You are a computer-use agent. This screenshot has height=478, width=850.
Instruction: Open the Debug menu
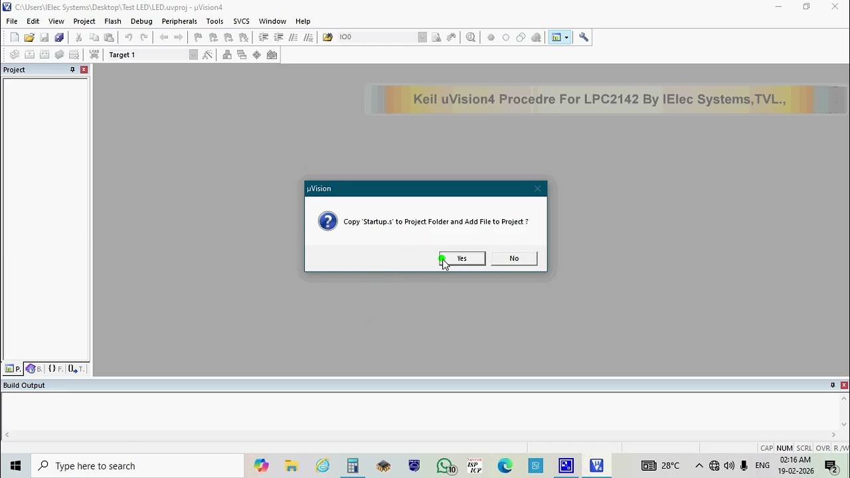[141, 21]
